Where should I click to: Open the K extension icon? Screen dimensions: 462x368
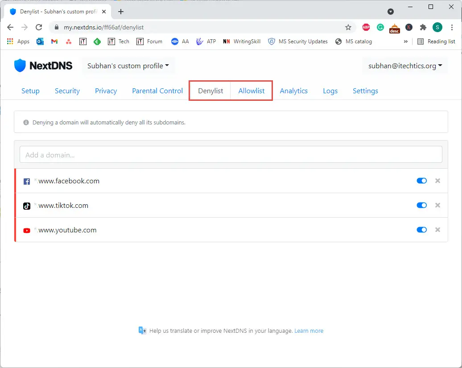click(x=408, y=27)
